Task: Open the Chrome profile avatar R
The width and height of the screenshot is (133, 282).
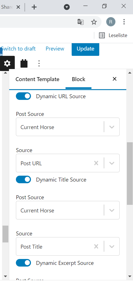Action: click(111, 22)
